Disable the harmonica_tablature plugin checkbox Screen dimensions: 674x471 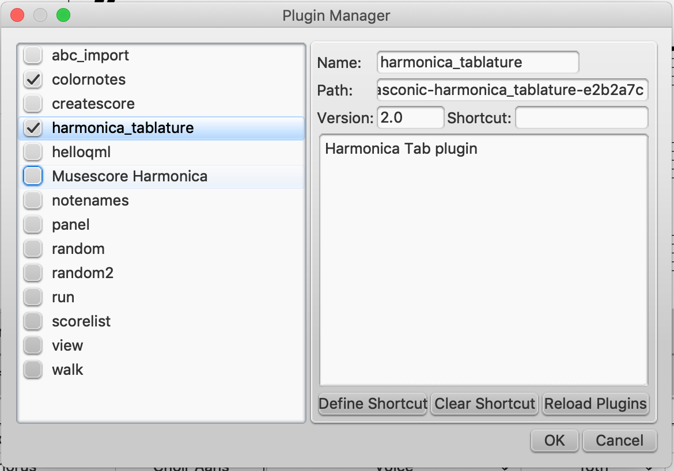click(33, 128)
